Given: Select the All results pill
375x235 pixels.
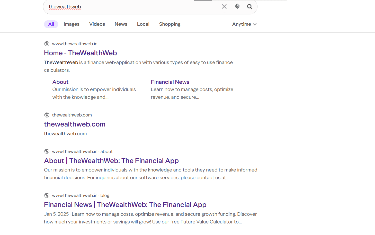Looking at the screenshot, I should tap(51, 24).
